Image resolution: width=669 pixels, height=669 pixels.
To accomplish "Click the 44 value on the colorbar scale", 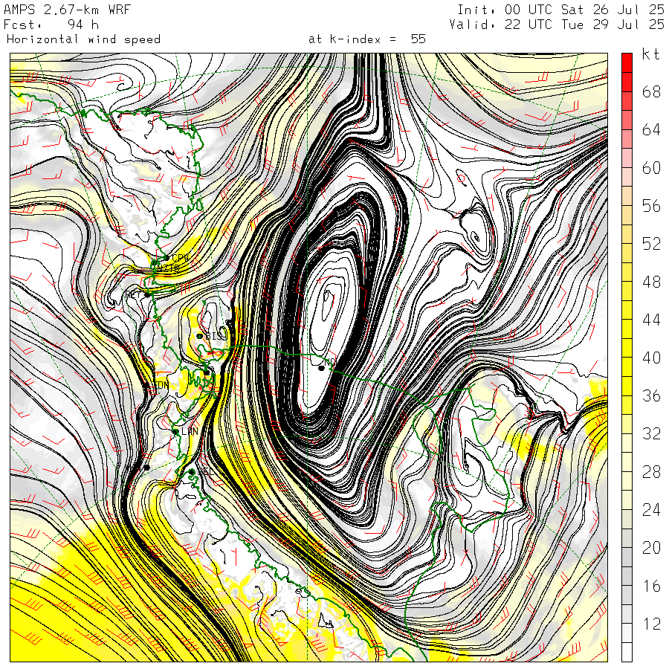I will point(651,320).
